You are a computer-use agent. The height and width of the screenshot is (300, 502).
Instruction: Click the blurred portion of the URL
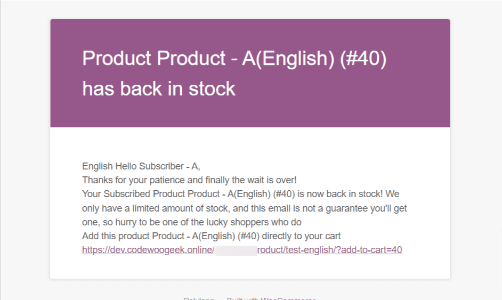coord(236,250)
